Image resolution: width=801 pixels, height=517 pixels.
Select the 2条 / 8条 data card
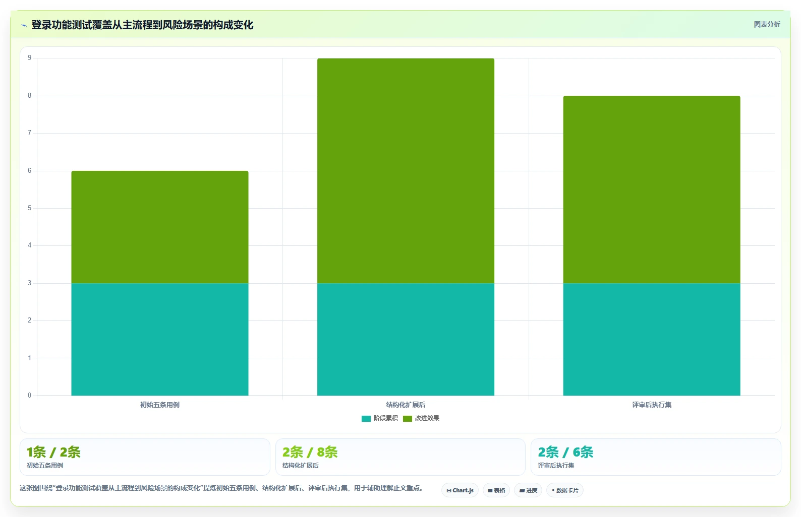pos(400,457)
